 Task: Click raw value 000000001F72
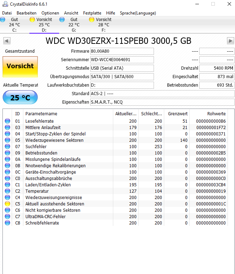[211, 128]
